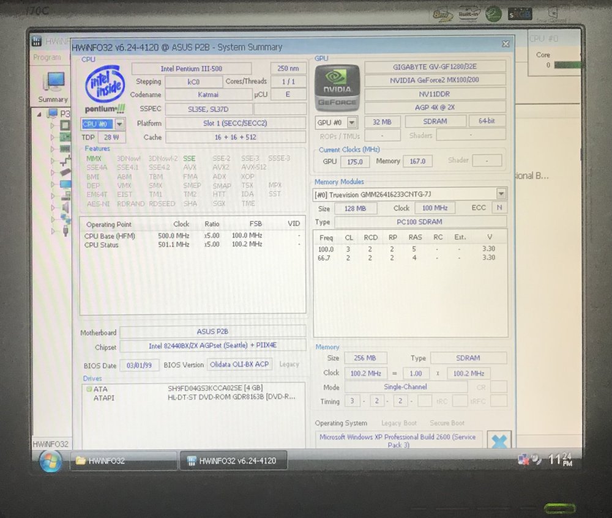Select the network adapter icon in the tree
This screenshot has height=518, width=612.
coord(65,218)
